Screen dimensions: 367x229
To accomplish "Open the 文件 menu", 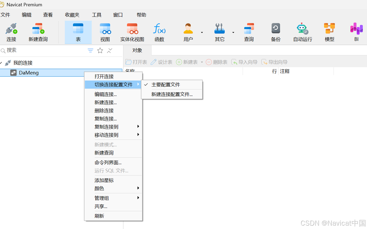I will coord(5,15).
